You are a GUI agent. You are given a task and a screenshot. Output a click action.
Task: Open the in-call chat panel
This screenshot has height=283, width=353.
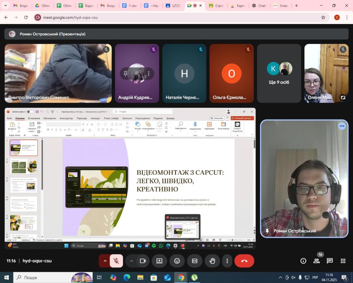[330, 261]
